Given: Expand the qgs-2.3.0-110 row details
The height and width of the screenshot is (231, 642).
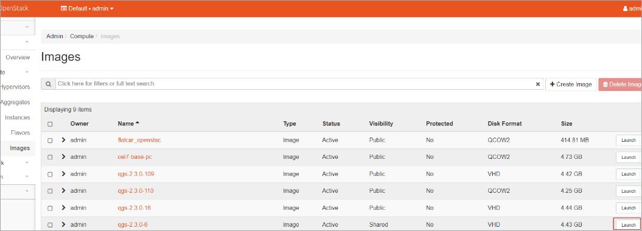Looking at the screenshot, I should pyautogui.click(x=63, y=190).
